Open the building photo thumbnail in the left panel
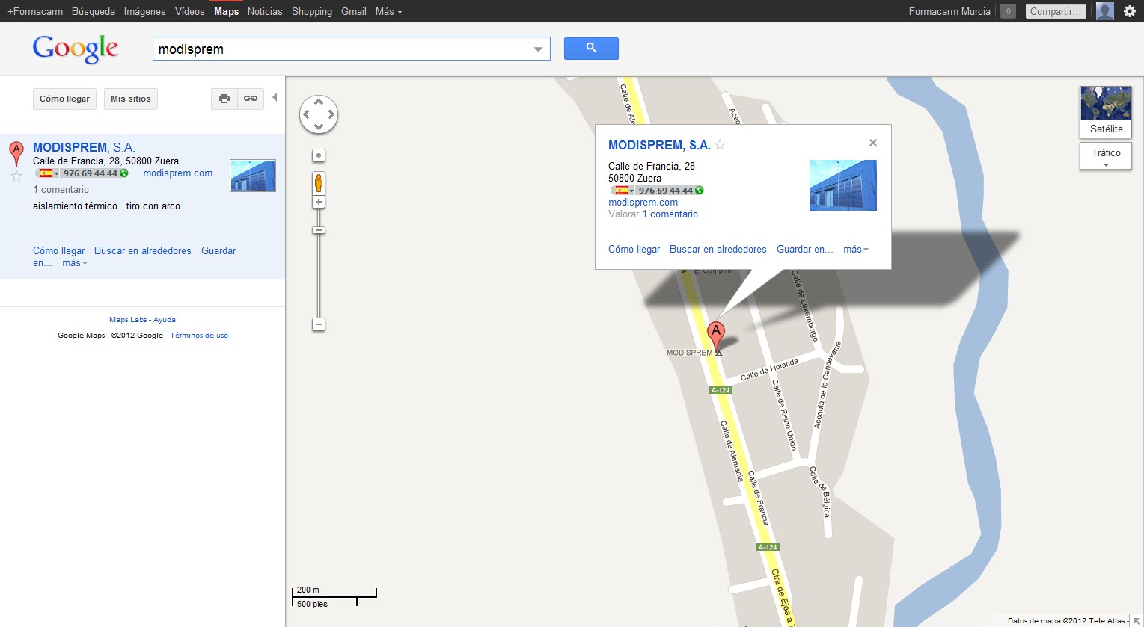Screen dimensions: 1144x627 [x=253, y=176]
